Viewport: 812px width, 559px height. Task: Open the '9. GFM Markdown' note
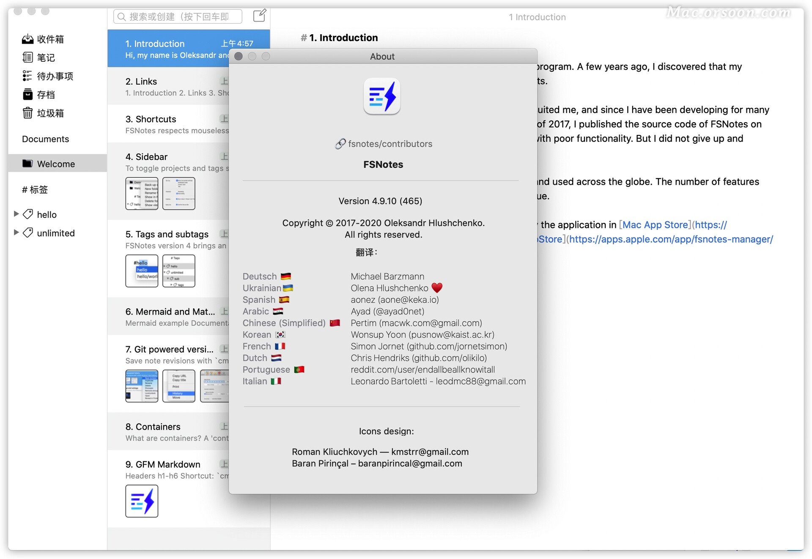(168, 489)
